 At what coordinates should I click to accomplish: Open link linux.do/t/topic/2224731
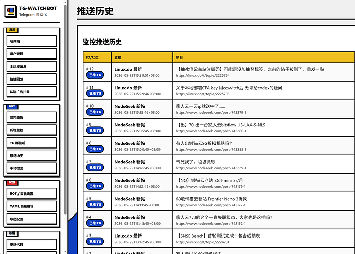coord(203,242)
